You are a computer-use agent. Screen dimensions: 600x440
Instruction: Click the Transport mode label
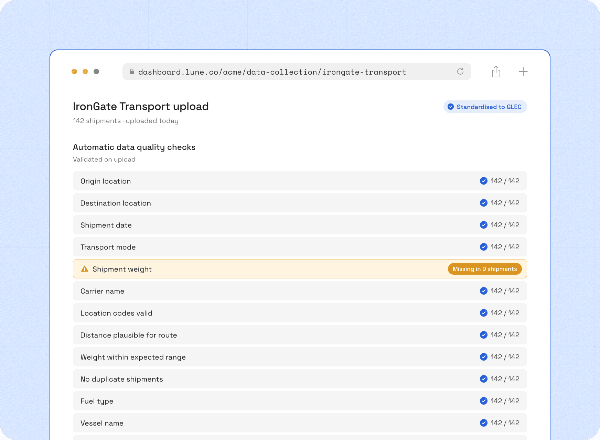tap(108, 247)
